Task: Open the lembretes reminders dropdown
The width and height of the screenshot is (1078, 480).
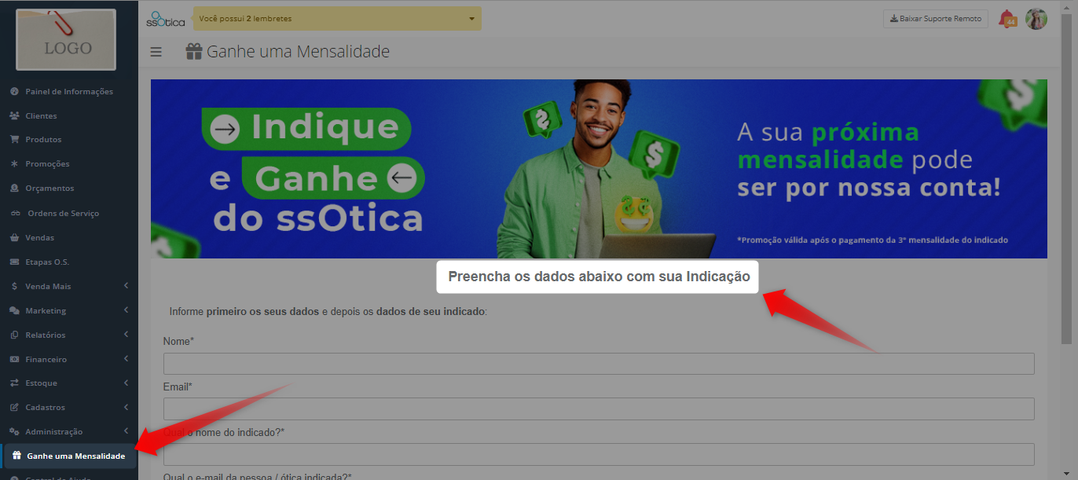Action: click(x=337, y=18)
